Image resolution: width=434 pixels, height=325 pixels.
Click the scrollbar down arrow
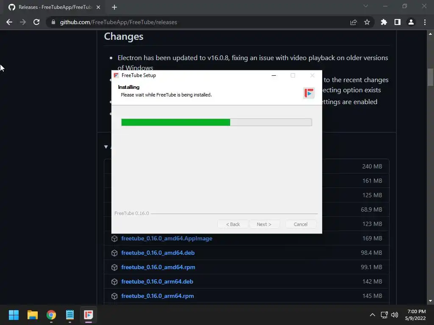click(x=430, y=301)
